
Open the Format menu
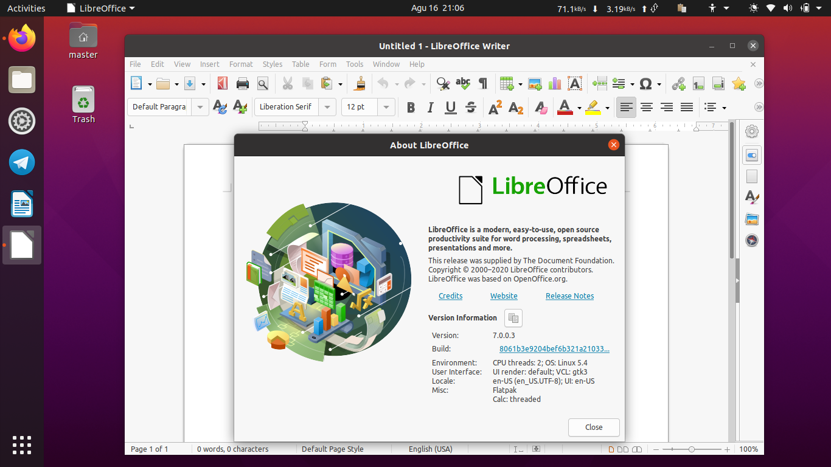[241, 64]
